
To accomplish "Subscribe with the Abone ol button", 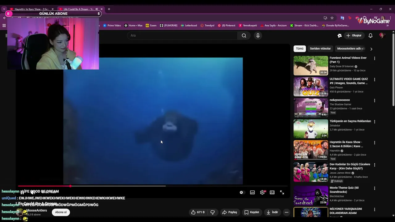I will point(61,212).
